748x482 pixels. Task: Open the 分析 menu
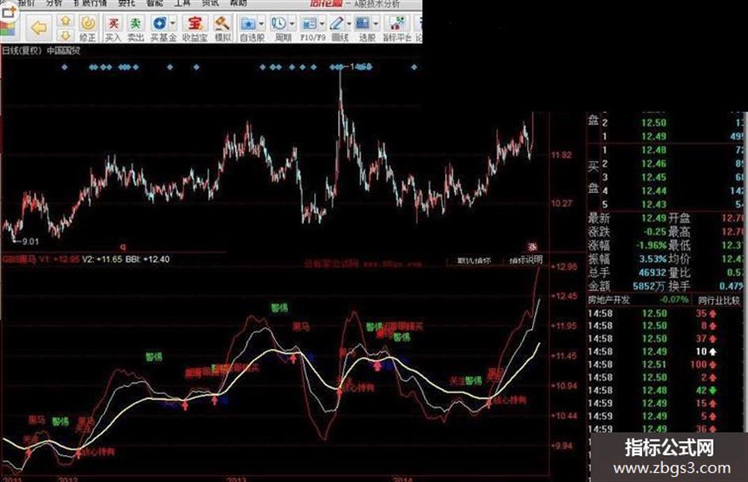(54, 3)
